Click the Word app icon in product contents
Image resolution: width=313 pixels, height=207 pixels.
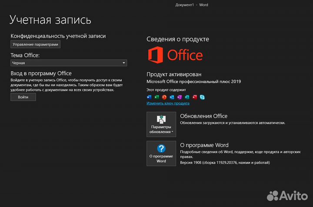click(x=149, y=97)
